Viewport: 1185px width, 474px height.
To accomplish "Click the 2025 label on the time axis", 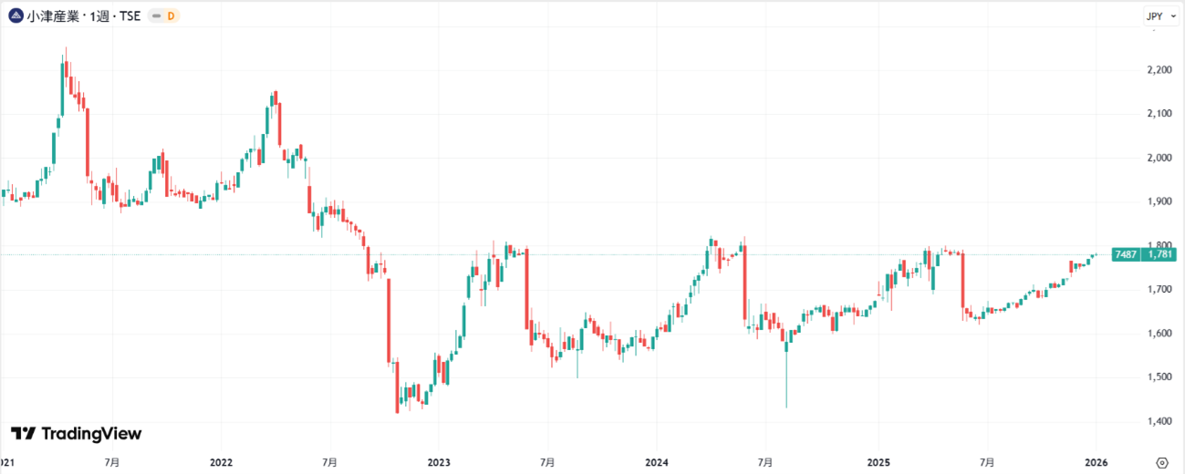I will tap(876, 462).
